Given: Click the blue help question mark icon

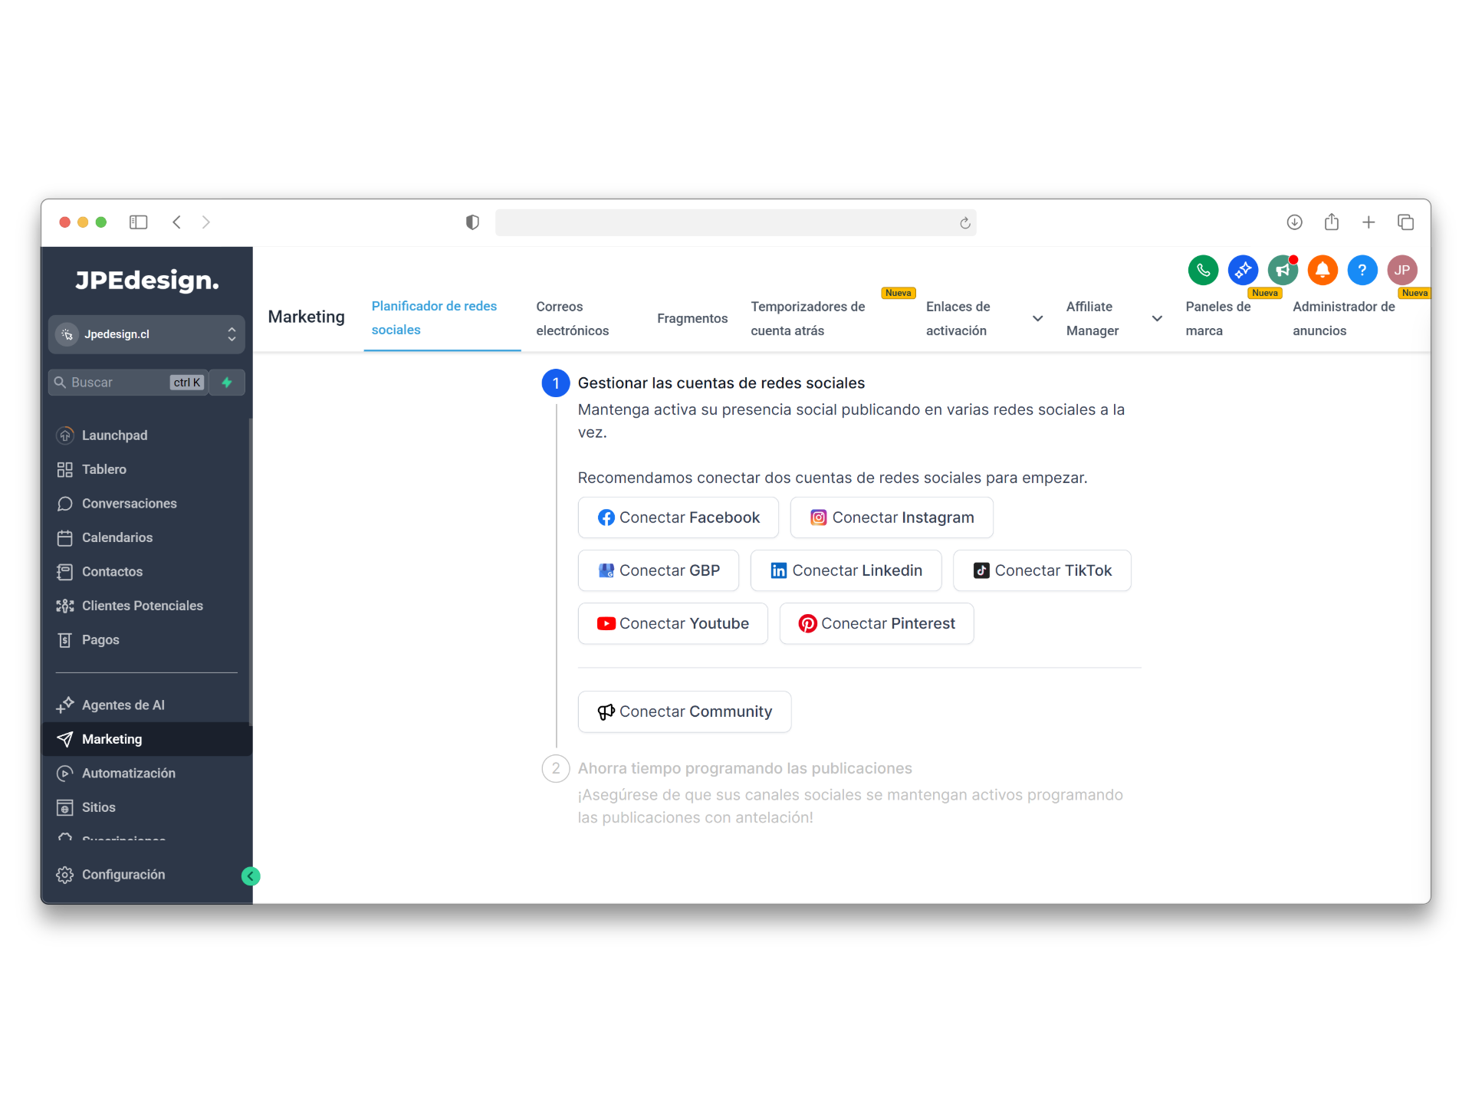Looking at the screenshot, I should [1362, 270].
